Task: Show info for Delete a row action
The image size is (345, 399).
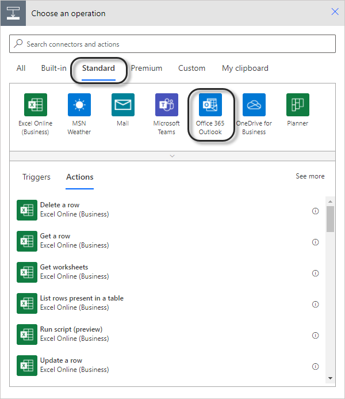Action: (x=315, y=211)
